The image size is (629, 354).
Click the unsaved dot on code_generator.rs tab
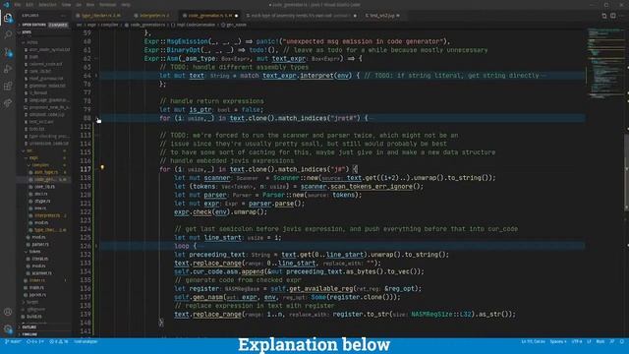(236, 16)
